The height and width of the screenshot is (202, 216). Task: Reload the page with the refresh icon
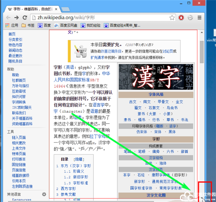click(x=25, y=17)
